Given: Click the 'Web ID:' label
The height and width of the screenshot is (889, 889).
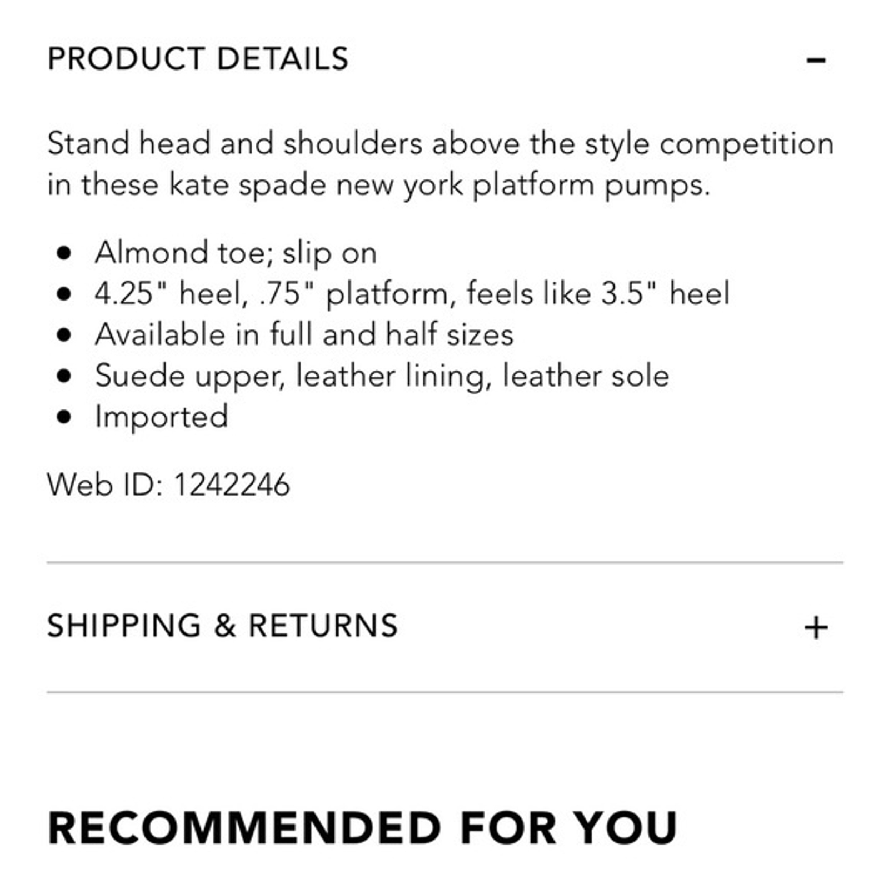Looking at the screenshot, I should tap(106, 485).
